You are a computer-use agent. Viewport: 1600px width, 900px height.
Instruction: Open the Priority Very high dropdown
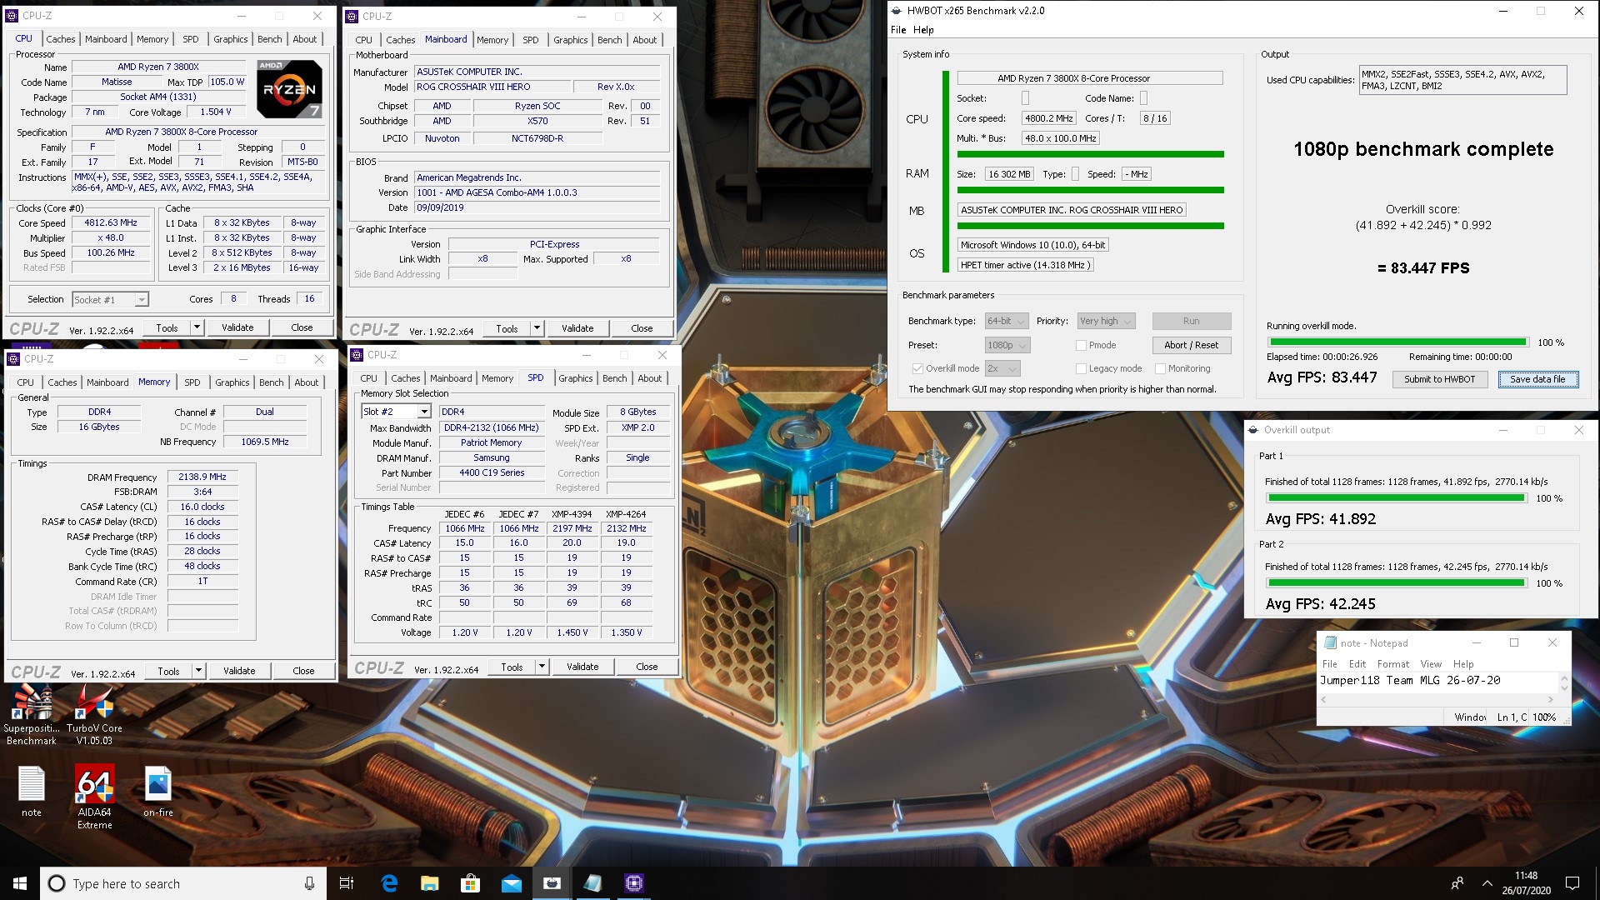(1106, 321)
